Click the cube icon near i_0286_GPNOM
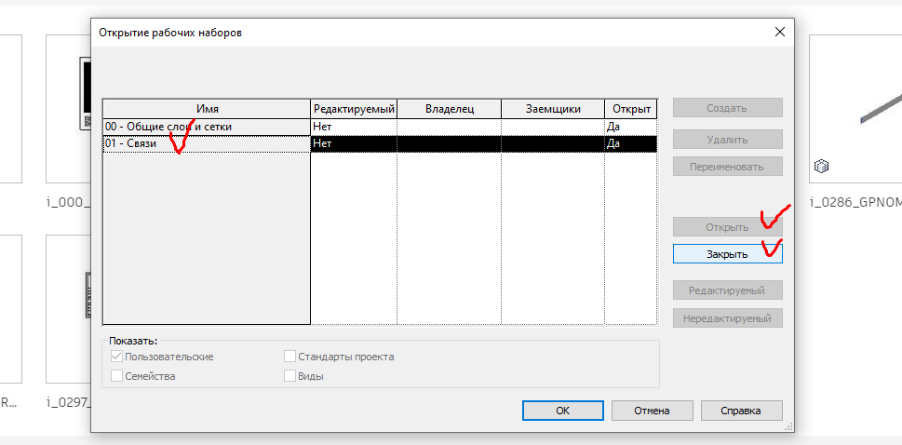The height and width of the screenshot is (445, 902). coord(821,168)
